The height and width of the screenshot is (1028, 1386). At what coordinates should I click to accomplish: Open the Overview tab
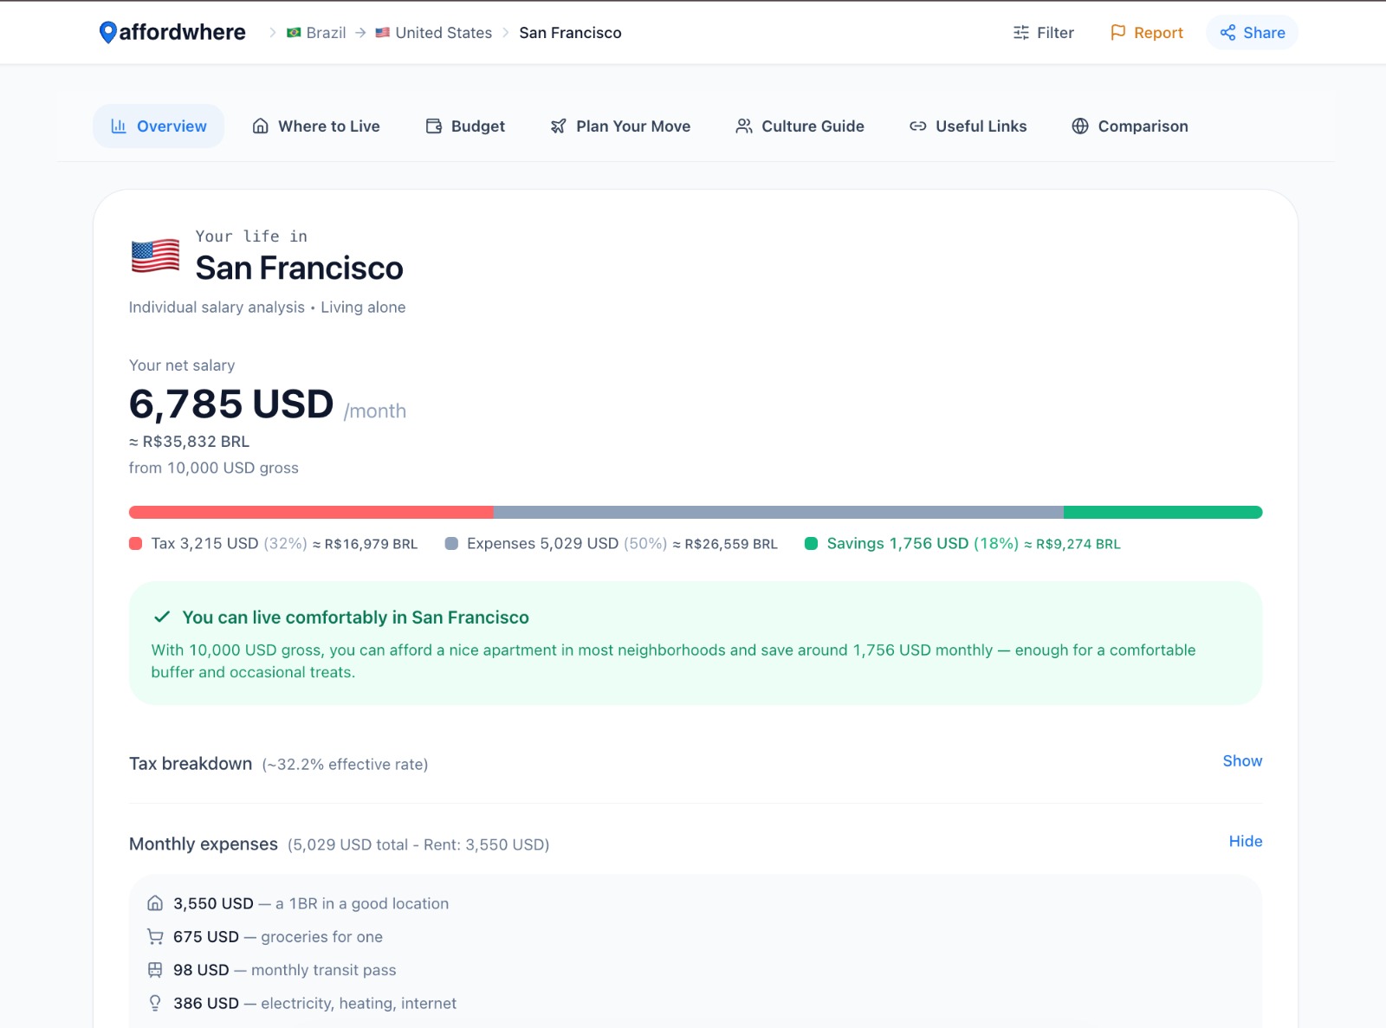pos(159,126)
